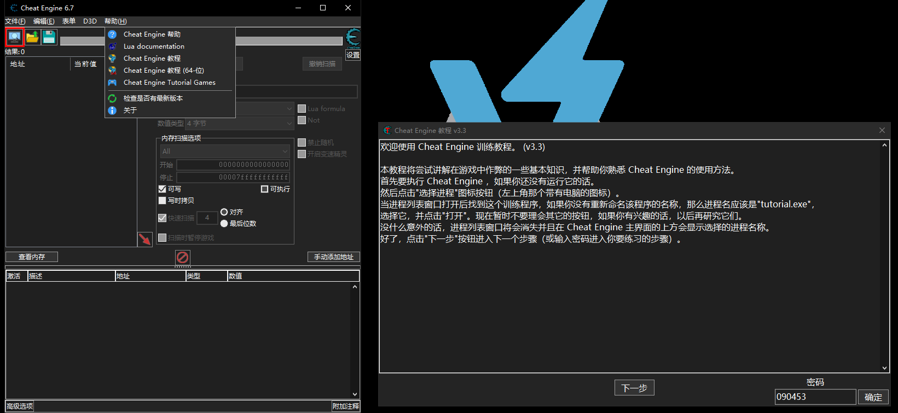The image size is (898, 413).
Task: Toggle the 禁止随机 checkbox
Action: click(302, 142)
